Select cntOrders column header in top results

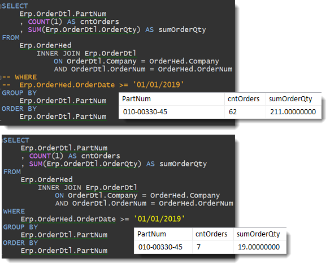click(244, 99)
